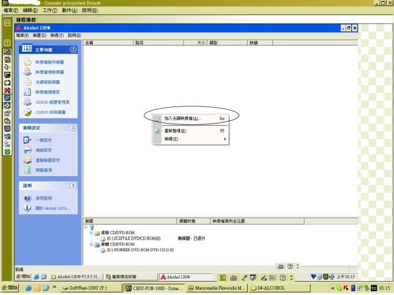
Task: Click the remote Internet Explorer quick launch icon
Action: 36,277
